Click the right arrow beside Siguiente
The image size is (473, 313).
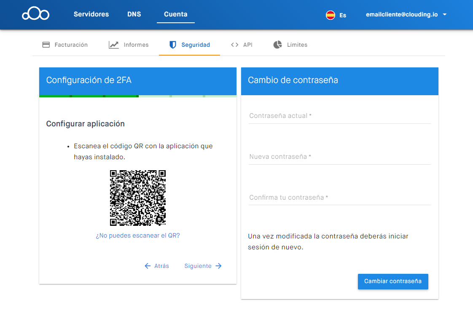click(219, 266)
